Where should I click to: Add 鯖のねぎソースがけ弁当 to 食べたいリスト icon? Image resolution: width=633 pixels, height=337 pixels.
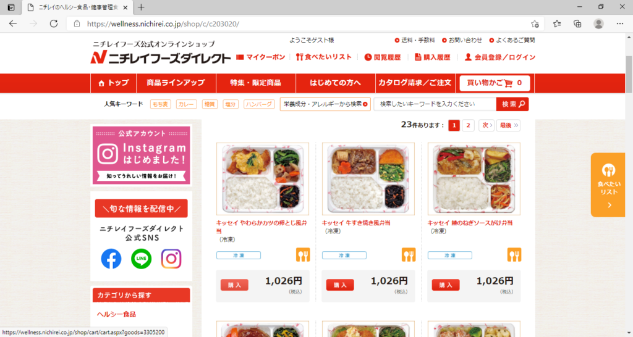(x=514, y=255)
